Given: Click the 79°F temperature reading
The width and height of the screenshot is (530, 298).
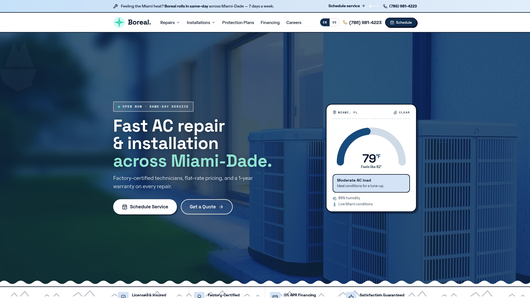Looking at the screenshot, I should click(x=371, y=159).
